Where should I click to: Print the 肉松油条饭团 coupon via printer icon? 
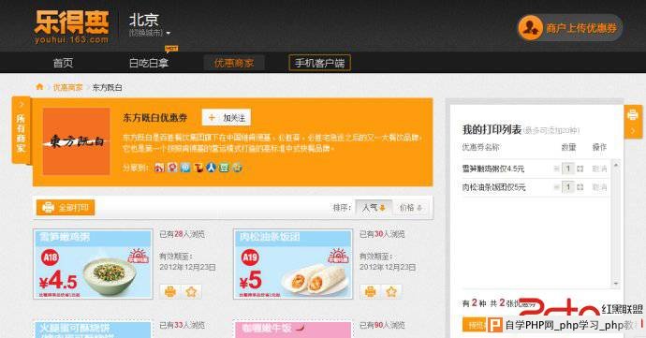(x=371, y=292)
